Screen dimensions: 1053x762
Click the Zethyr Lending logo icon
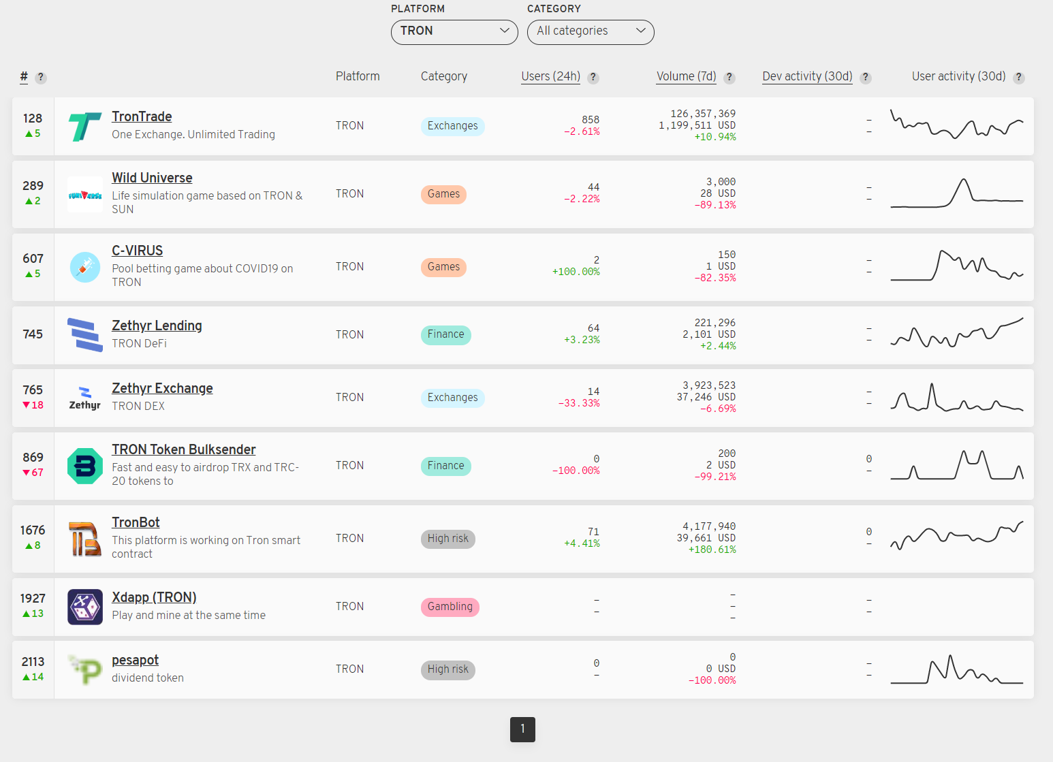[x=84, y=335]
